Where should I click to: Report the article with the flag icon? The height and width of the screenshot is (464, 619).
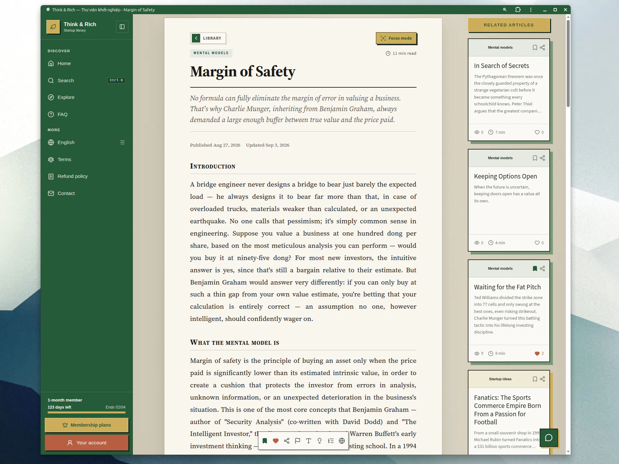298,441
